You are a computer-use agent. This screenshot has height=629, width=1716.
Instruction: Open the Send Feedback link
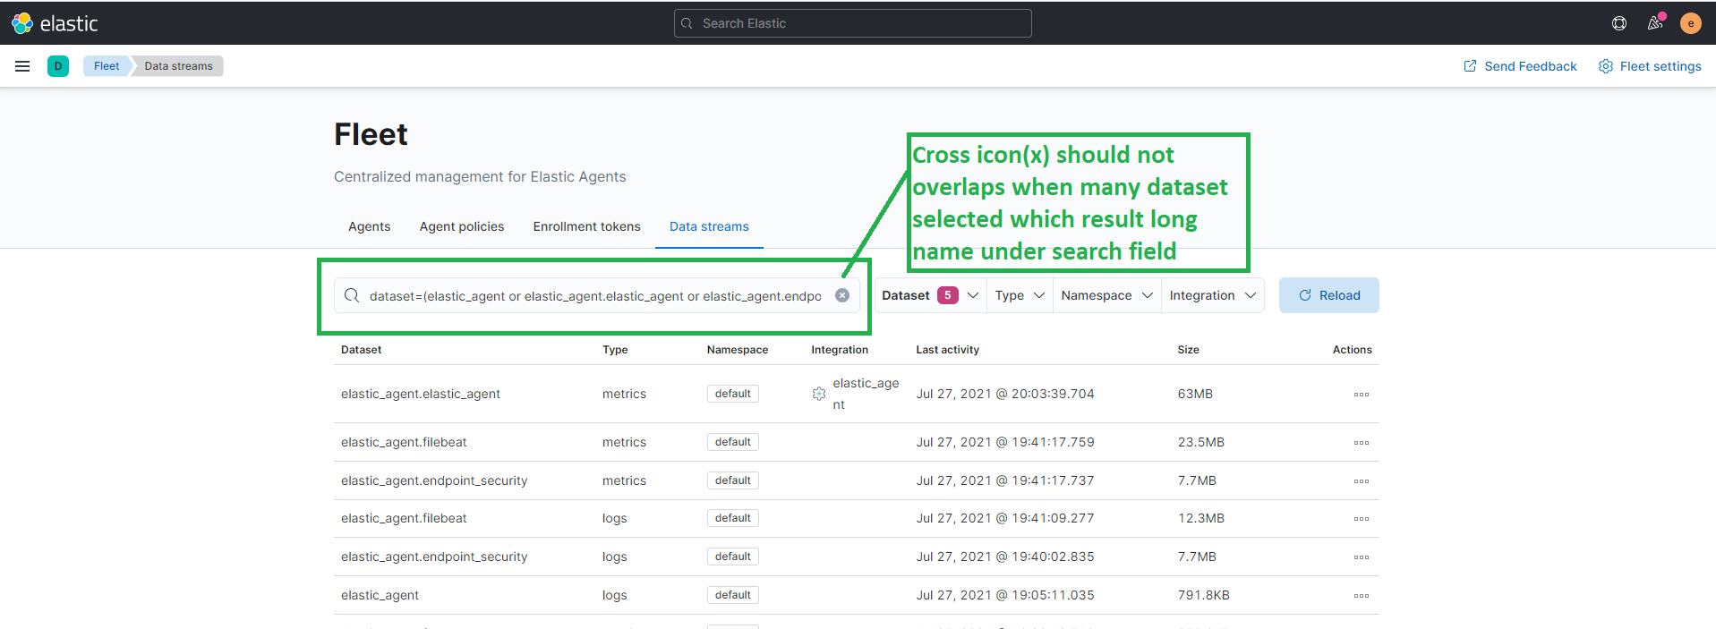1520,66
